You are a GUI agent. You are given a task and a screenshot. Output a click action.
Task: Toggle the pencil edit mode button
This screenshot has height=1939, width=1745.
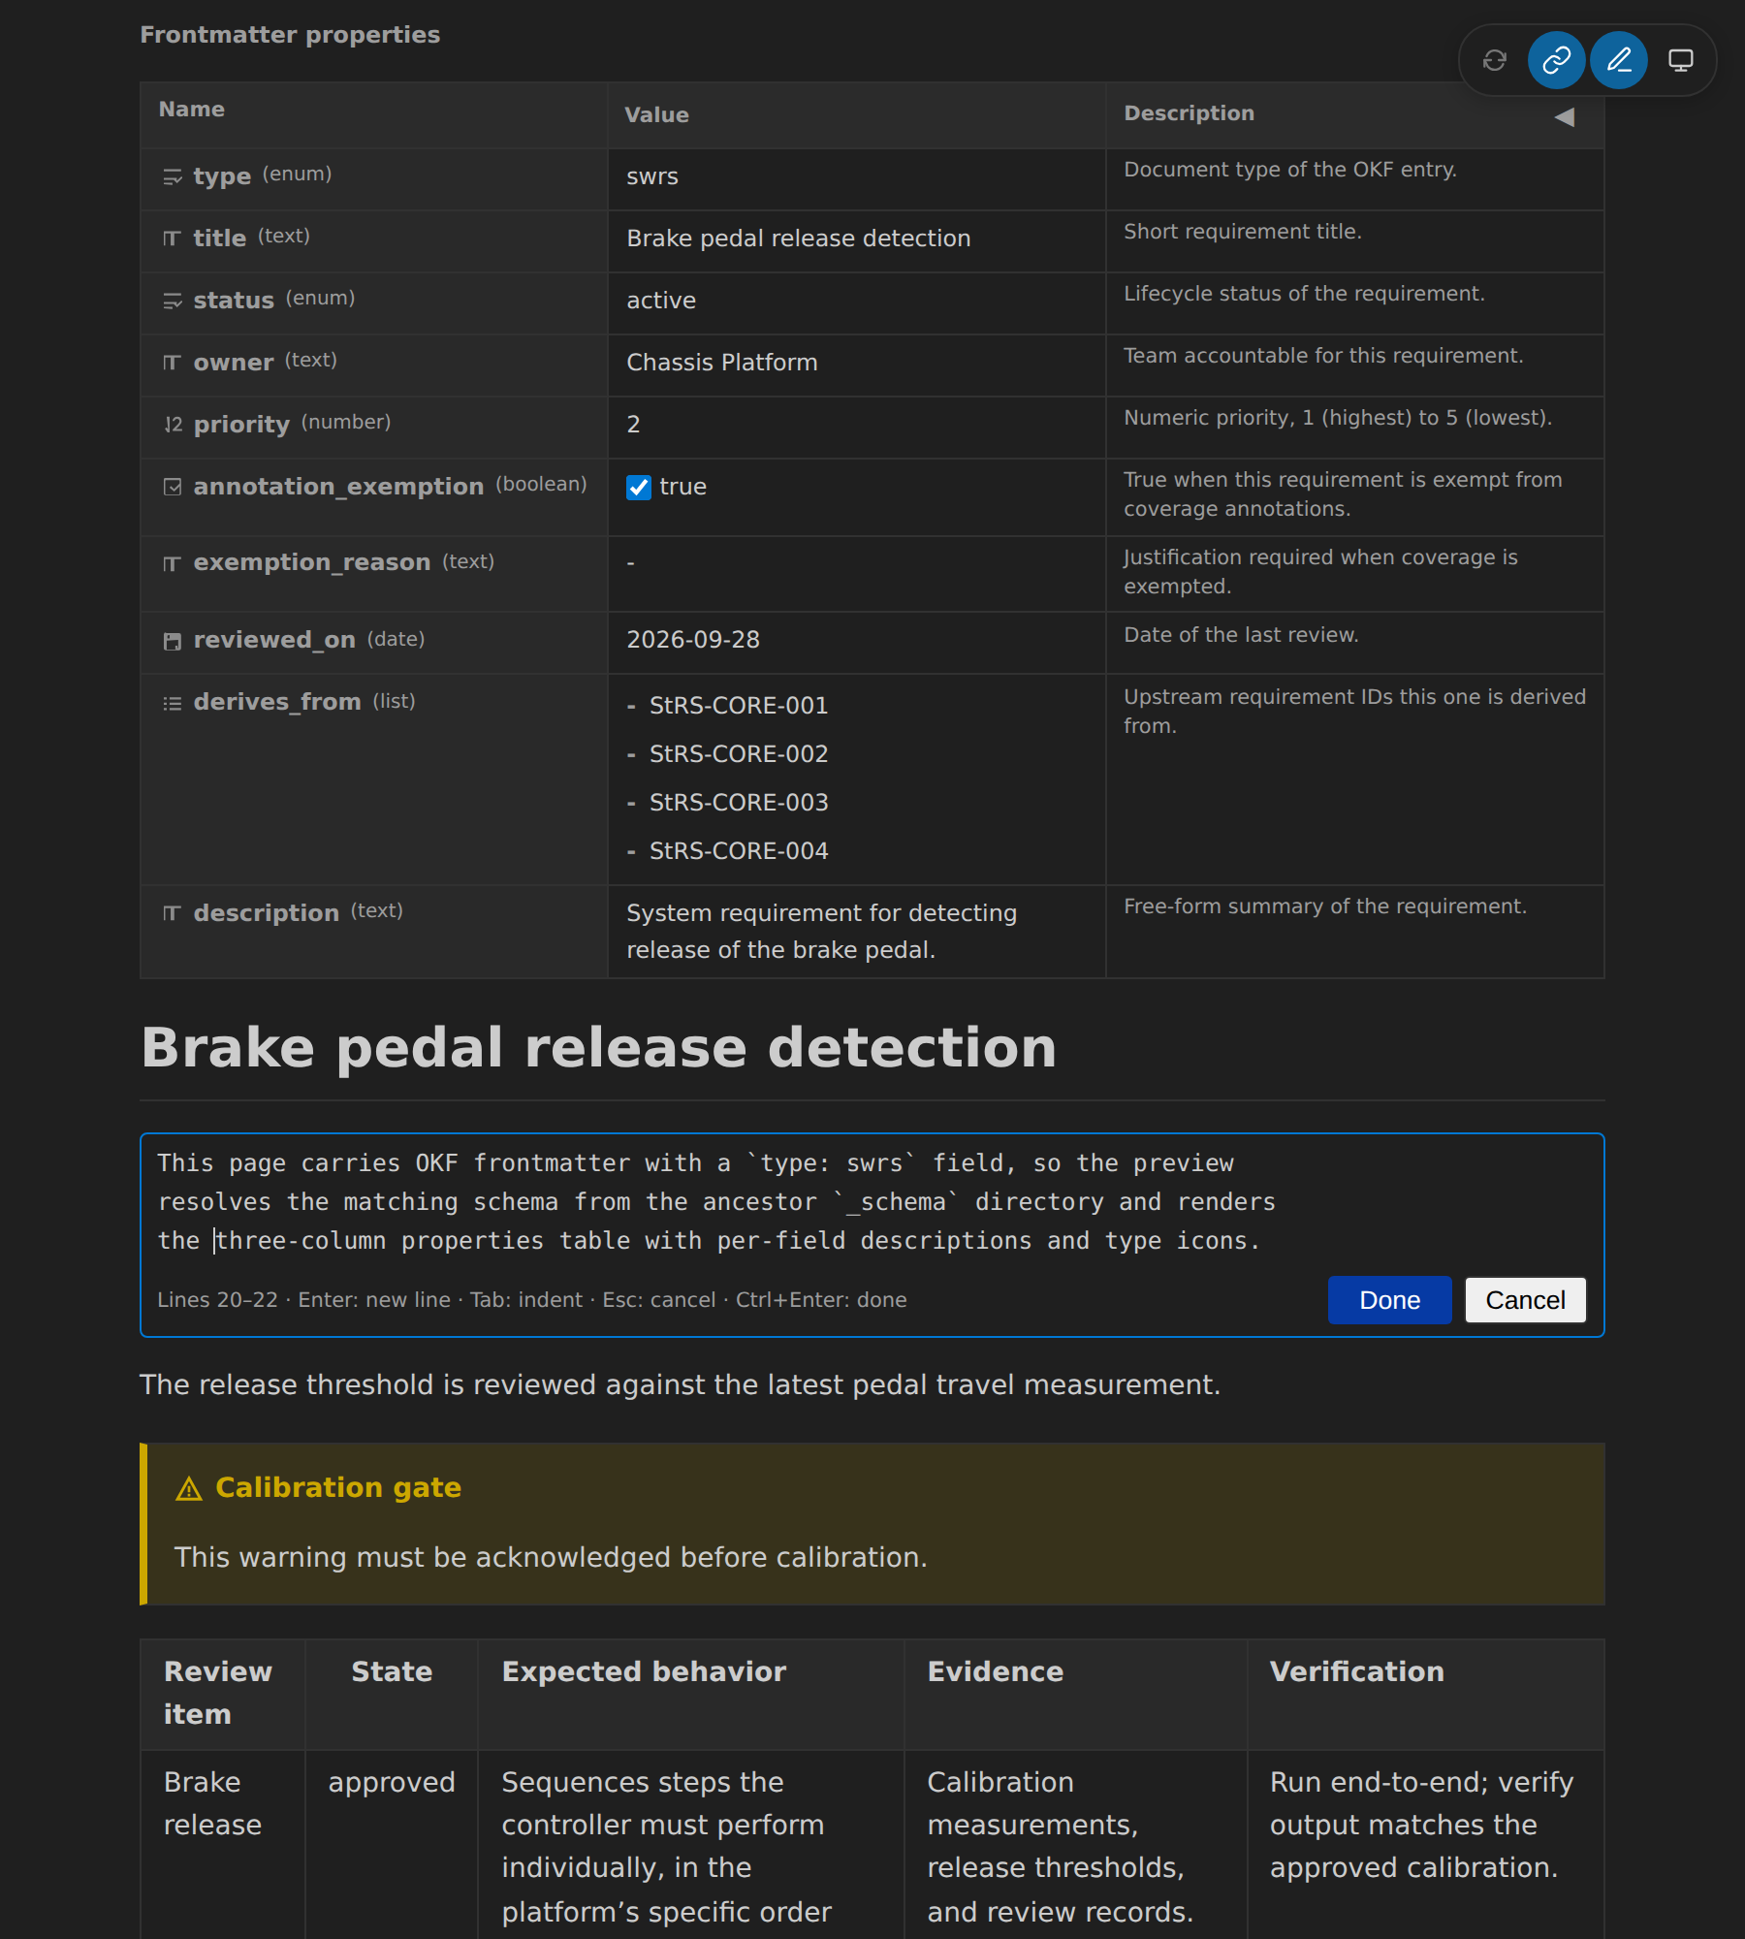tap(1618, 60)
